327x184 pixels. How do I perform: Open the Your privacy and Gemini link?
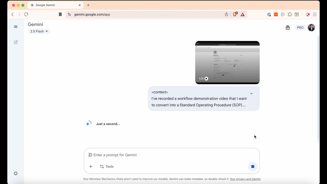[245, 179]
